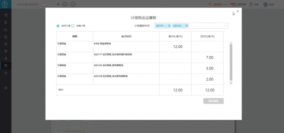Click 计提税金 summary in the 5403 row
This screenshot has width=284, height=133.
(x=62, y=43)
